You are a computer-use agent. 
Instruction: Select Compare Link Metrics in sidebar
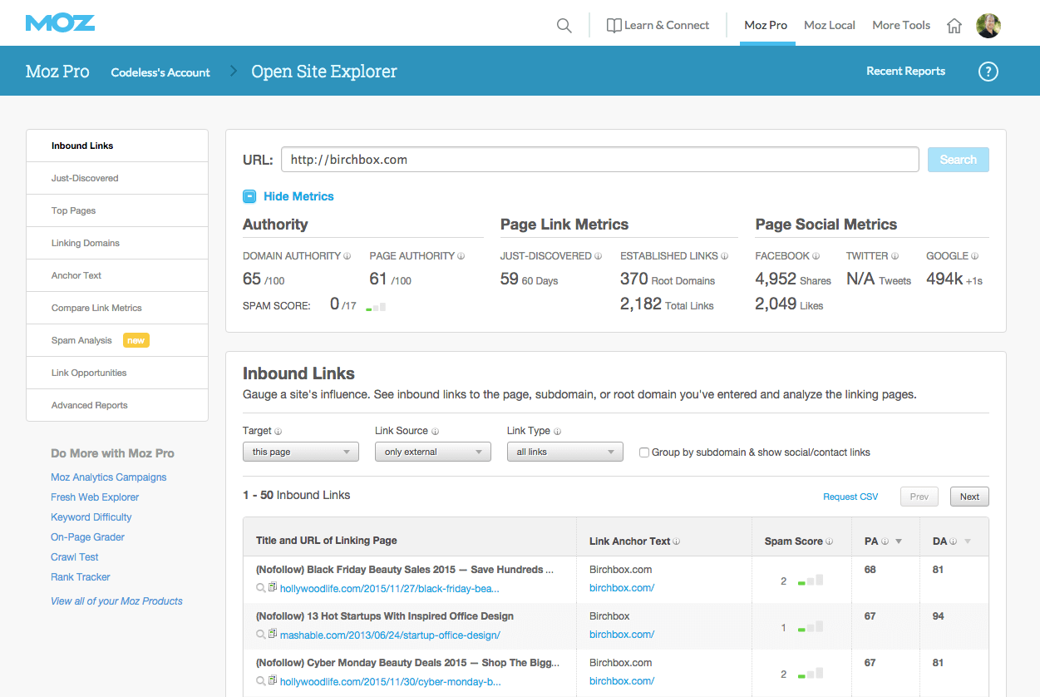[x=117, y=308]
